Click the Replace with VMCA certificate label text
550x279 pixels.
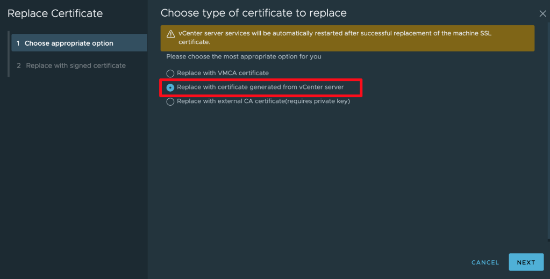pos(223,73)
